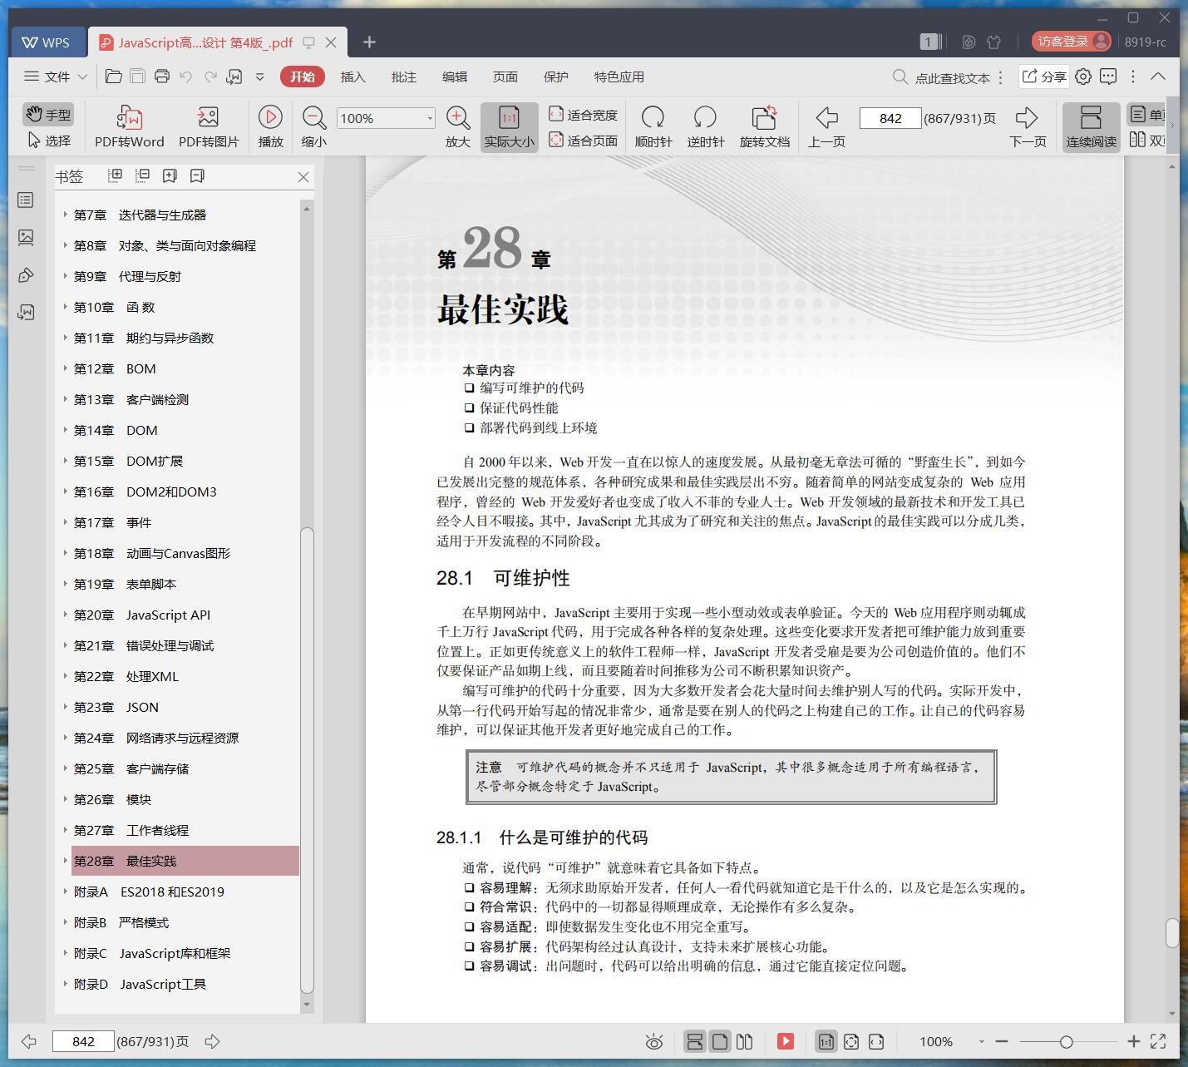Go to next page in the toolbar
The height and width of the screenshot is (1067, 1188).
pos(1028,126)
